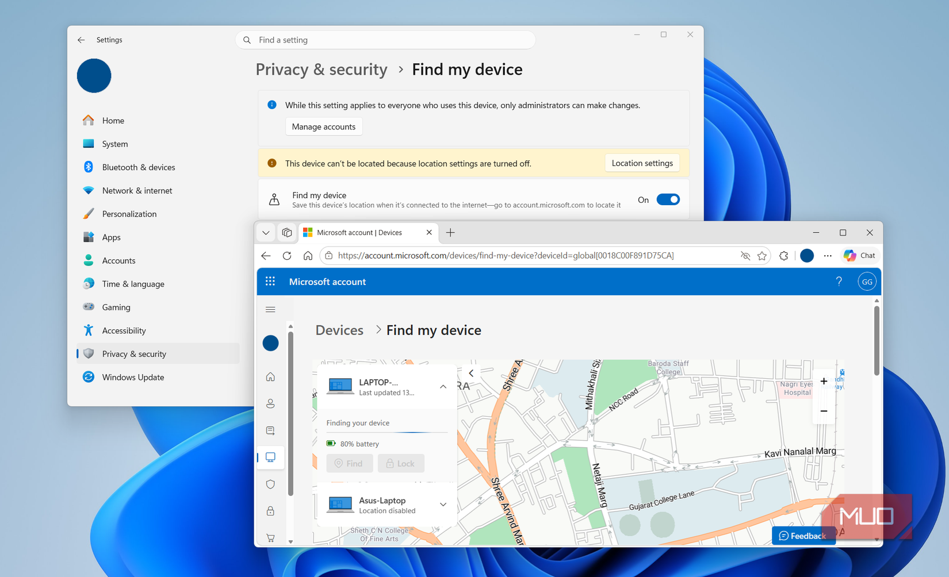This screenshot has height=577, width=949.
Task: Open browser extensions icon
Action: pos(783,256)
